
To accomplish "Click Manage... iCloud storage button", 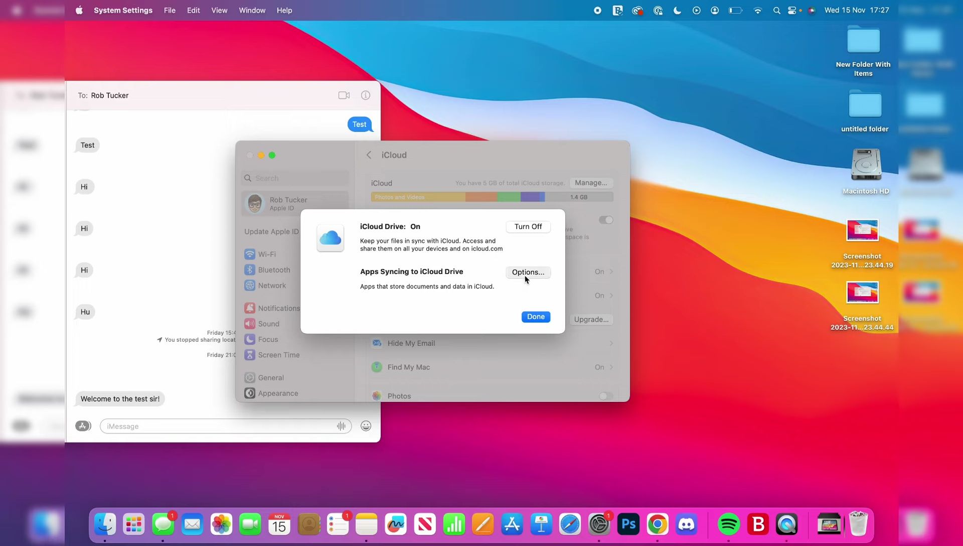I will [591, 183].
